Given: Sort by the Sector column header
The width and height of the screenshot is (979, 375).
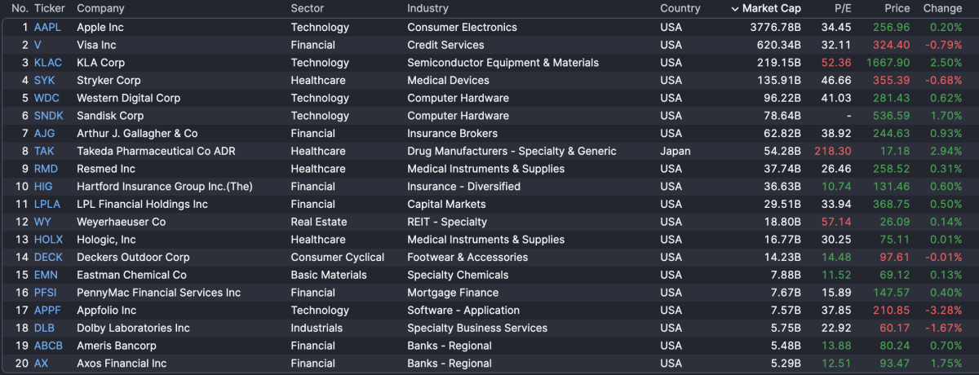Looking at the screenshot, I should pos(307,9).
